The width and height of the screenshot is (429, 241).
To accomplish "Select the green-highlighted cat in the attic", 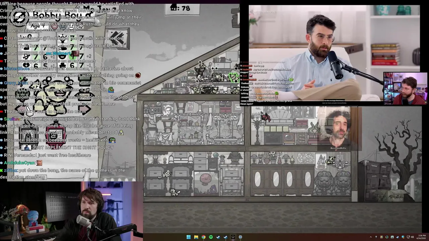I will point(233,77).
